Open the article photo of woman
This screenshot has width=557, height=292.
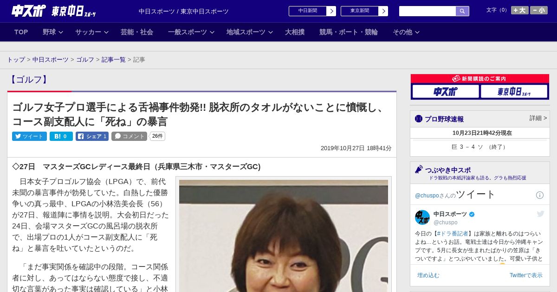[x=284, y=235]
